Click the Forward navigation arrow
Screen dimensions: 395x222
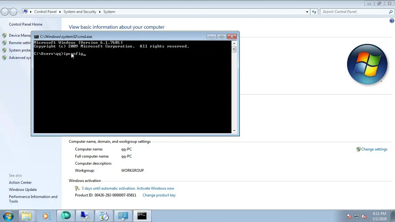tap(13, 12)
